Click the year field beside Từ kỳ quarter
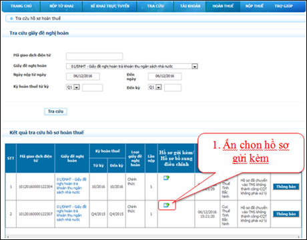Image resolution: width=307 pixels, height=240 pixels. 92,87
